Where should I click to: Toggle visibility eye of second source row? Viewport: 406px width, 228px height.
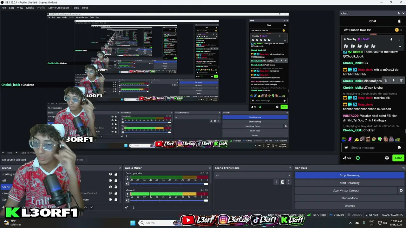pos(110,180)
